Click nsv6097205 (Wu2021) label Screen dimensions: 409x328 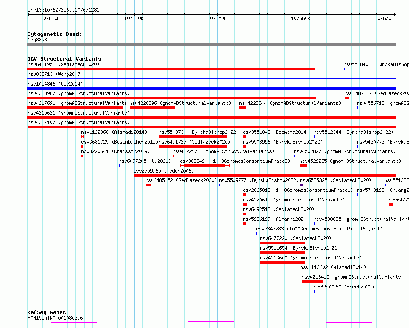click(x=145, y=161)
